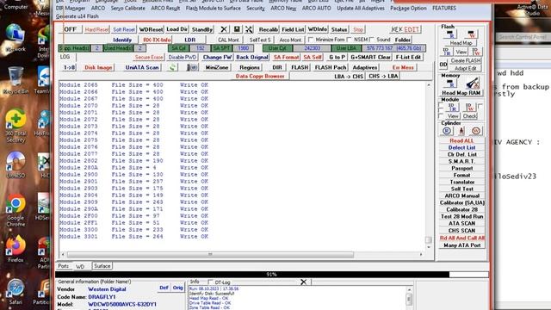The height and width of the screenshot is (310, 551).
Task: Click the User LBA value field
Action: pos(393,48)
